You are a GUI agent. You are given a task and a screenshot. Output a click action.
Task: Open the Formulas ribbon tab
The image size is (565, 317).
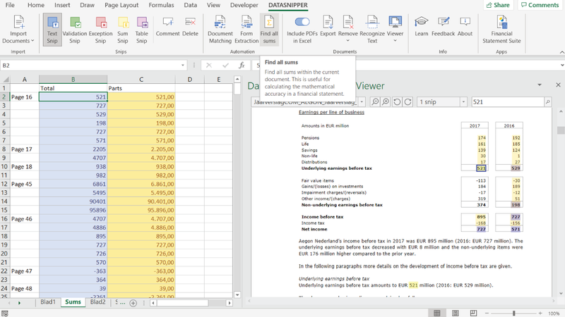(162, 5)
